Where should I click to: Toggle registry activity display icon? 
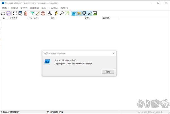74,13
